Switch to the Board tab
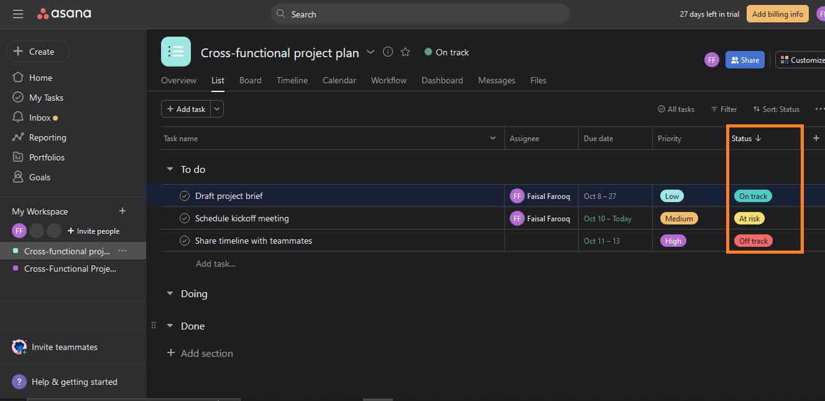This screenshot has height=401, width=825. [x=250, y=80]
